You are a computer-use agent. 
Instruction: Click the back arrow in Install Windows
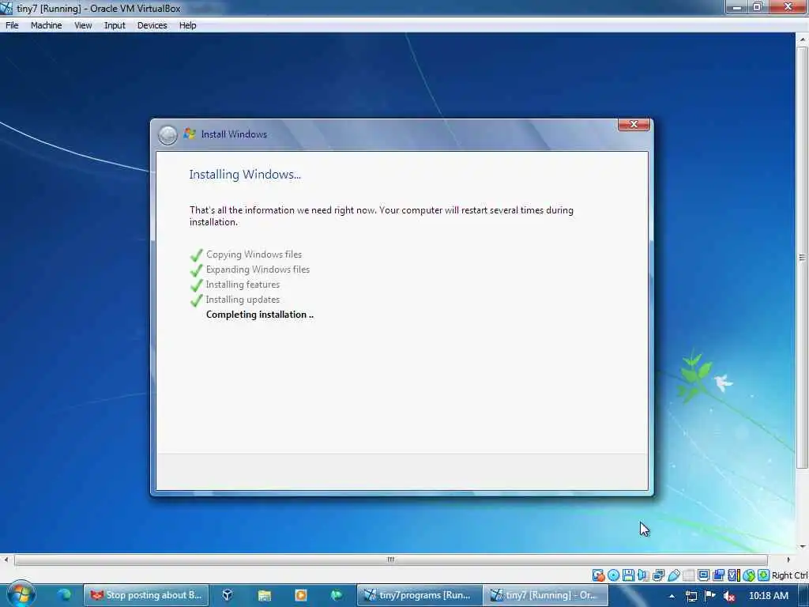click(167, 134)
